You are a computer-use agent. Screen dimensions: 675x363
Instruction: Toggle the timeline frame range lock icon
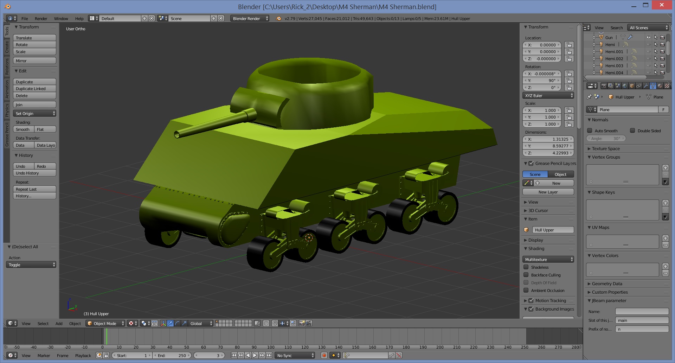(106, 355)
